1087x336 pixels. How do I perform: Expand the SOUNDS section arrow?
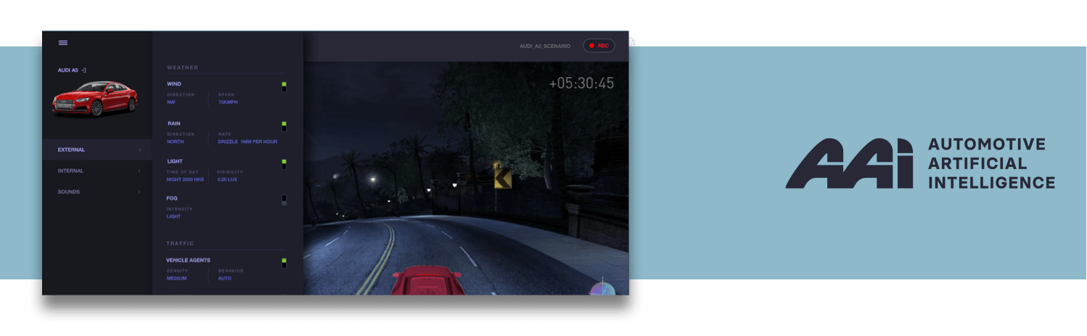click(140, 192)
